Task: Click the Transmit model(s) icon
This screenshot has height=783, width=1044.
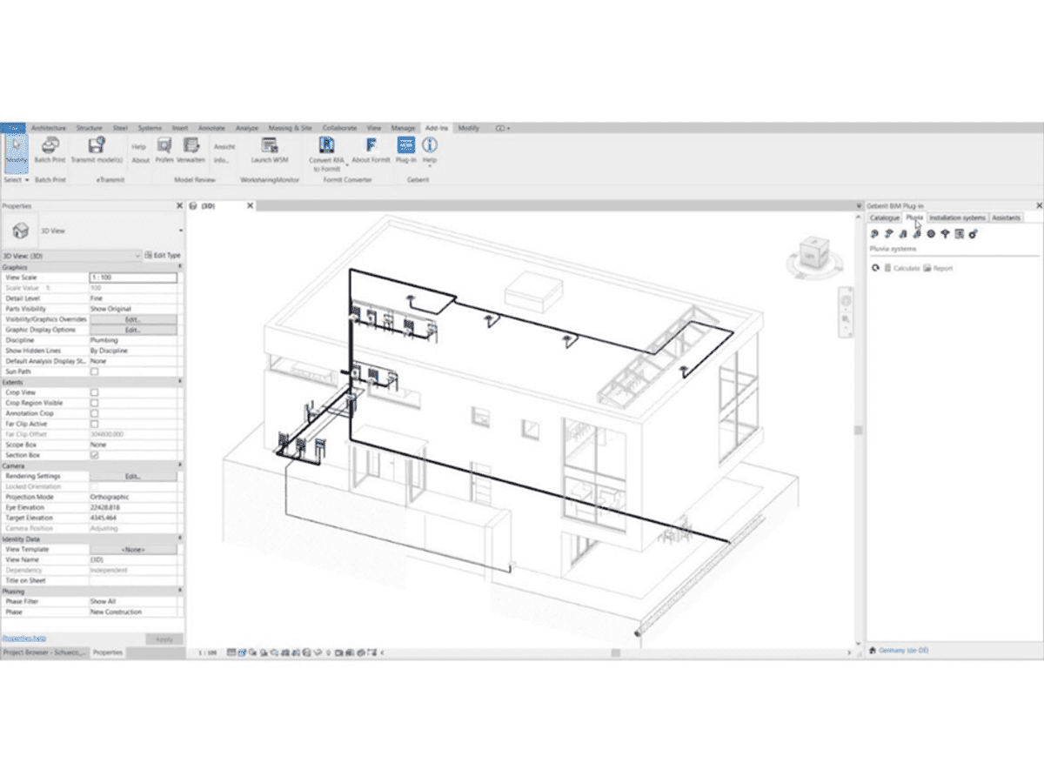Action: [97, 147]
